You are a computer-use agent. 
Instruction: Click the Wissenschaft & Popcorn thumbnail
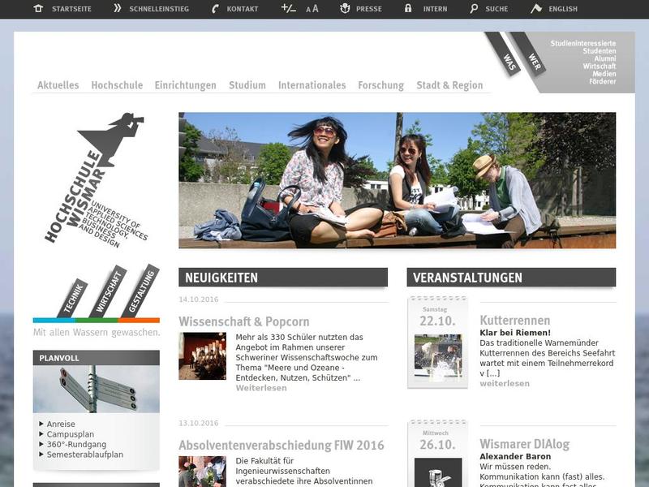tap(202, 356)
